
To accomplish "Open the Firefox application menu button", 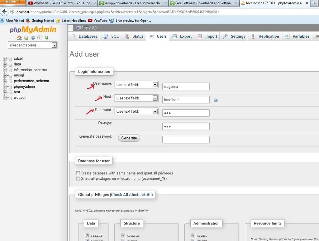I will tap(12, 2).
